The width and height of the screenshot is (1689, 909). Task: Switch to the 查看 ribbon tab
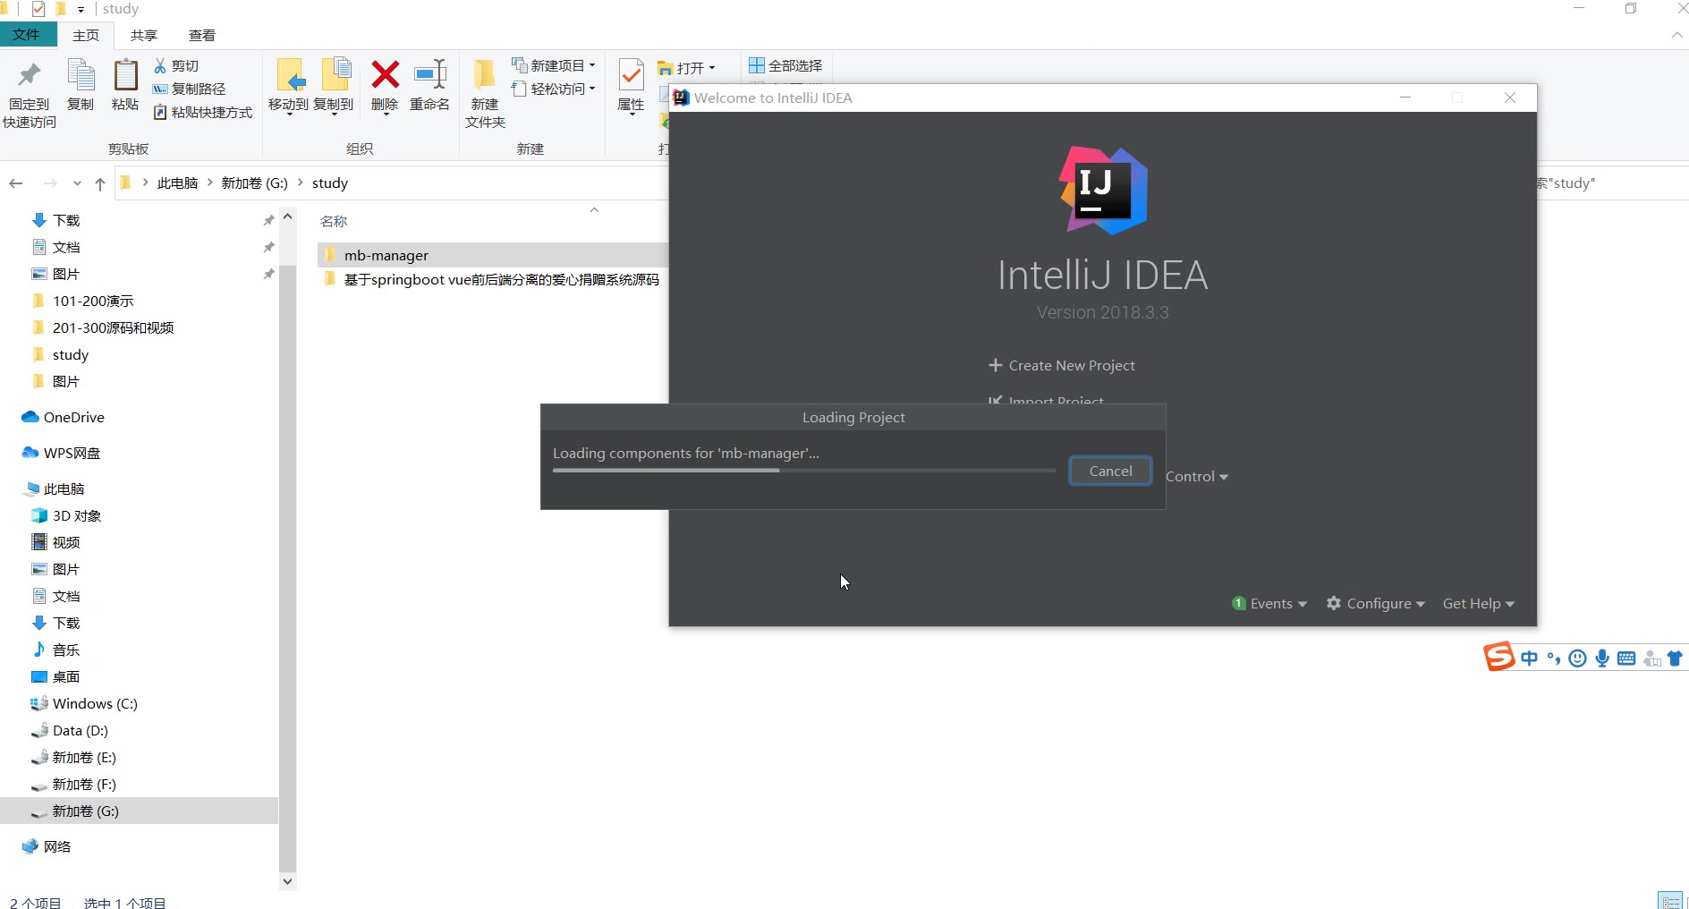tap(202, 35)
